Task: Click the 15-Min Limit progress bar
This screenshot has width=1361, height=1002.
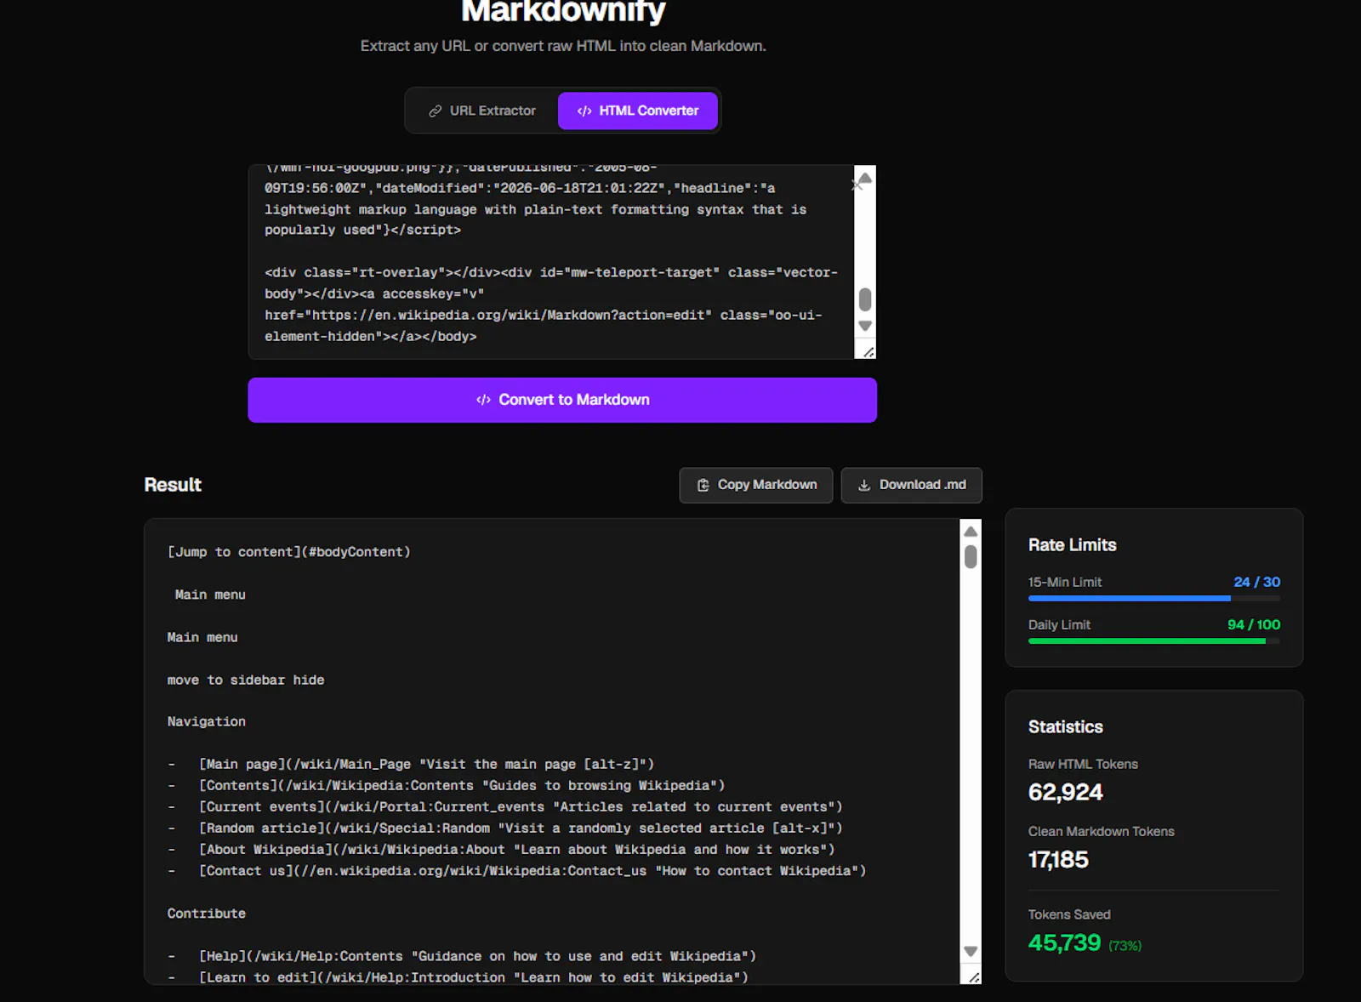Action: [x=1154, y=599]
